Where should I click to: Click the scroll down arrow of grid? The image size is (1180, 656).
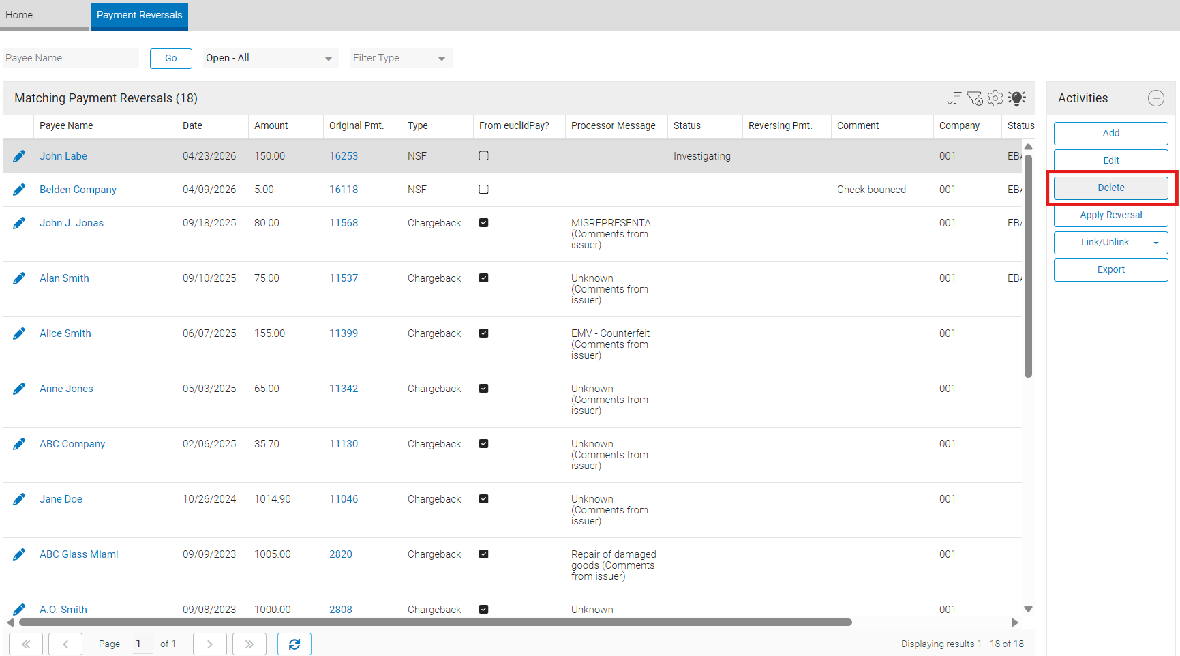coord(1028,609)
